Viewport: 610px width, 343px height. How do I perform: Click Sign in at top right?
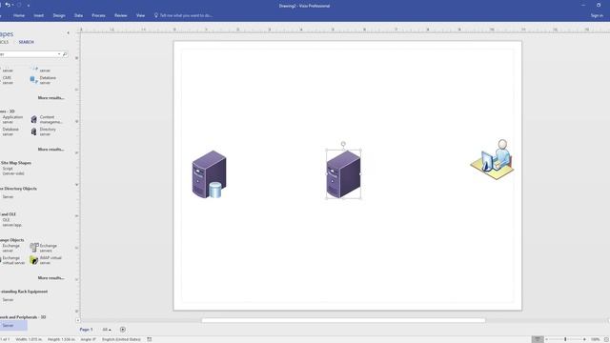[x=597, y=15]
